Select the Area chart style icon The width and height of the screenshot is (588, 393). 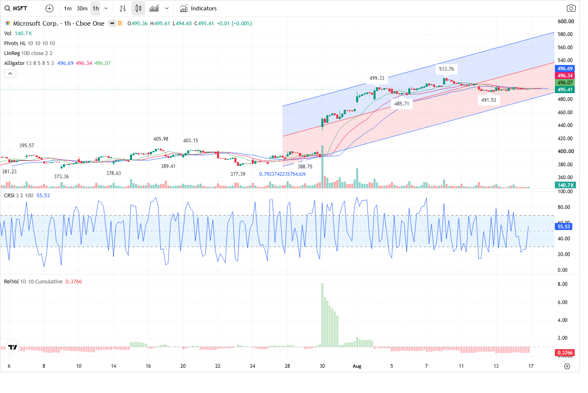pos(154,8)
